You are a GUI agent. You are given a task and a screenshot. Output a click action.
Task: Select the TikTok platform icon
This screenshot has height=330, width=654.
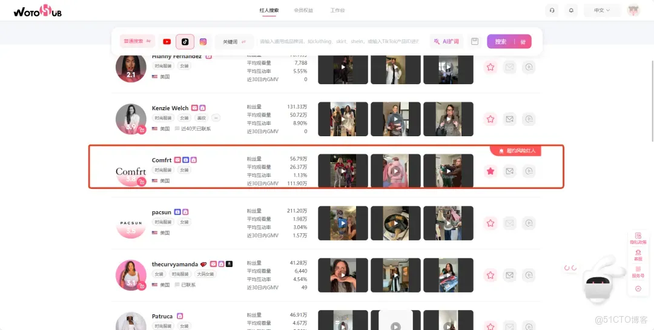click(185, 42)
